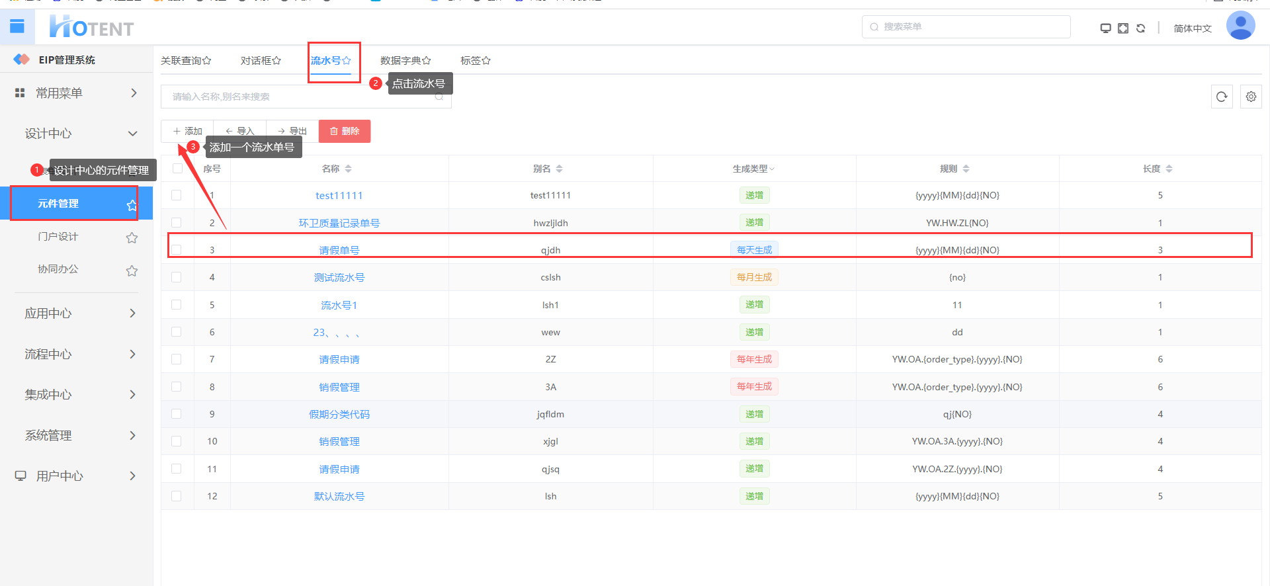Click the refresh icon above the table
Viewport: 1270px width, 586px height.
pos(1221,97)
